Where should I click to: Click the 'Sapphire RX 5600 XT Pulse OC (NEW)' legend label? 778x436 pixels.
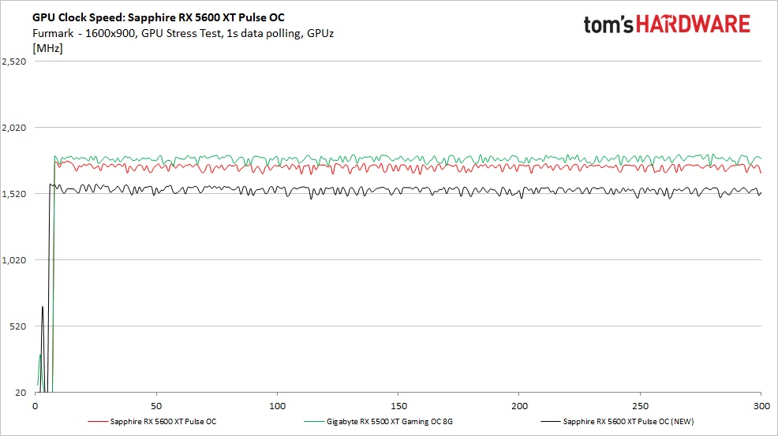point(628,422)
